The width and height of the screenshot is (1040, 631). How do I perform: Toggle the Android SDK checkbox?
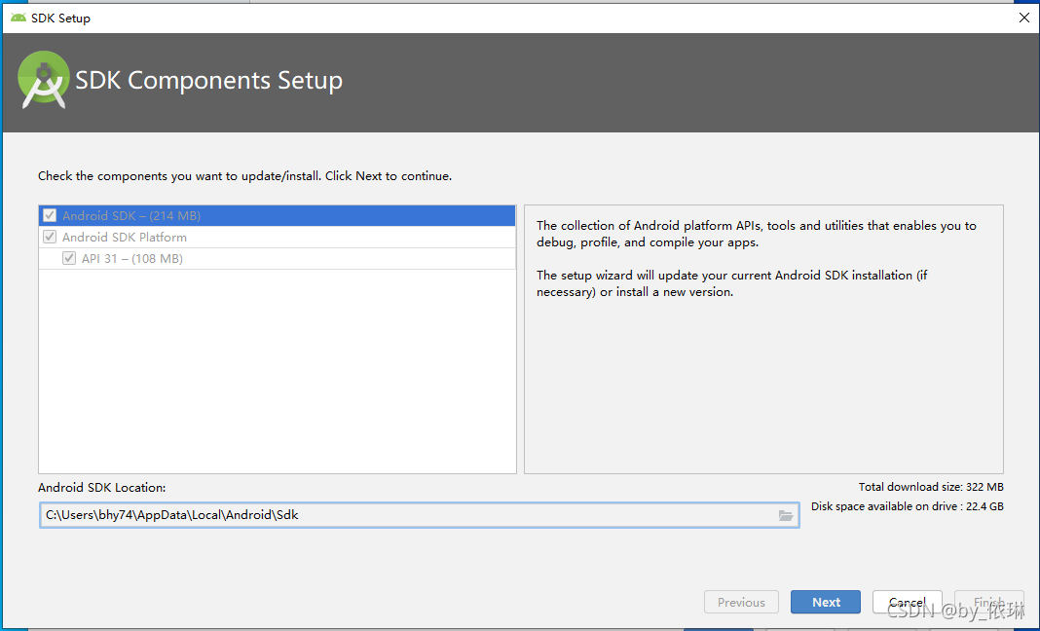(x=50, y=215)
